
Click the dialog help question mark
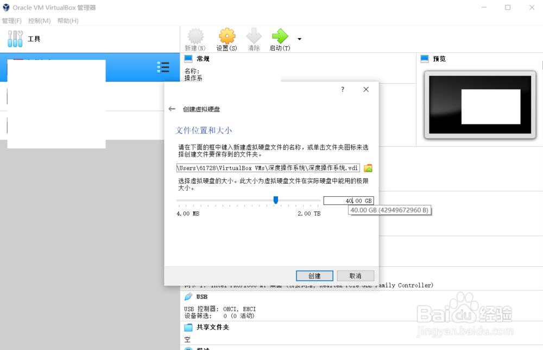[343, 90]
